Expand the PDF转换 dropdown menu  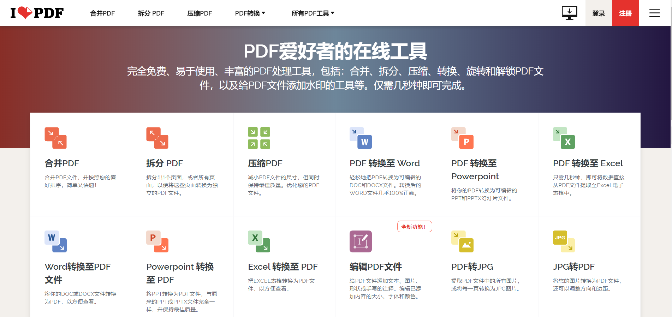[250, 13]
